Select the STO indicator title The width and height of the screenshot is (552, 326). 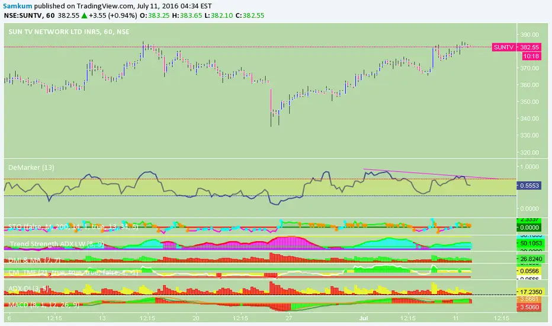pos(73,226)
